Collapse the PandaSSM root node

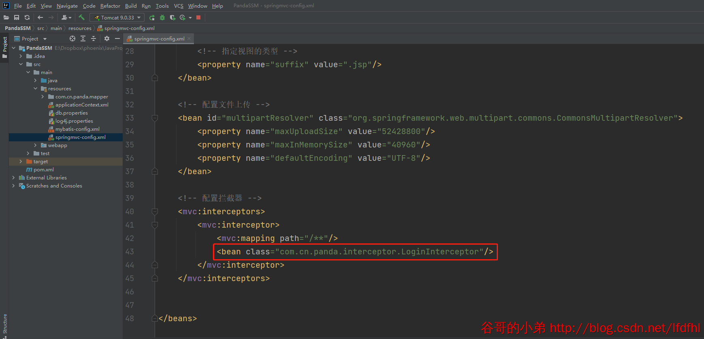click(13, 48)
